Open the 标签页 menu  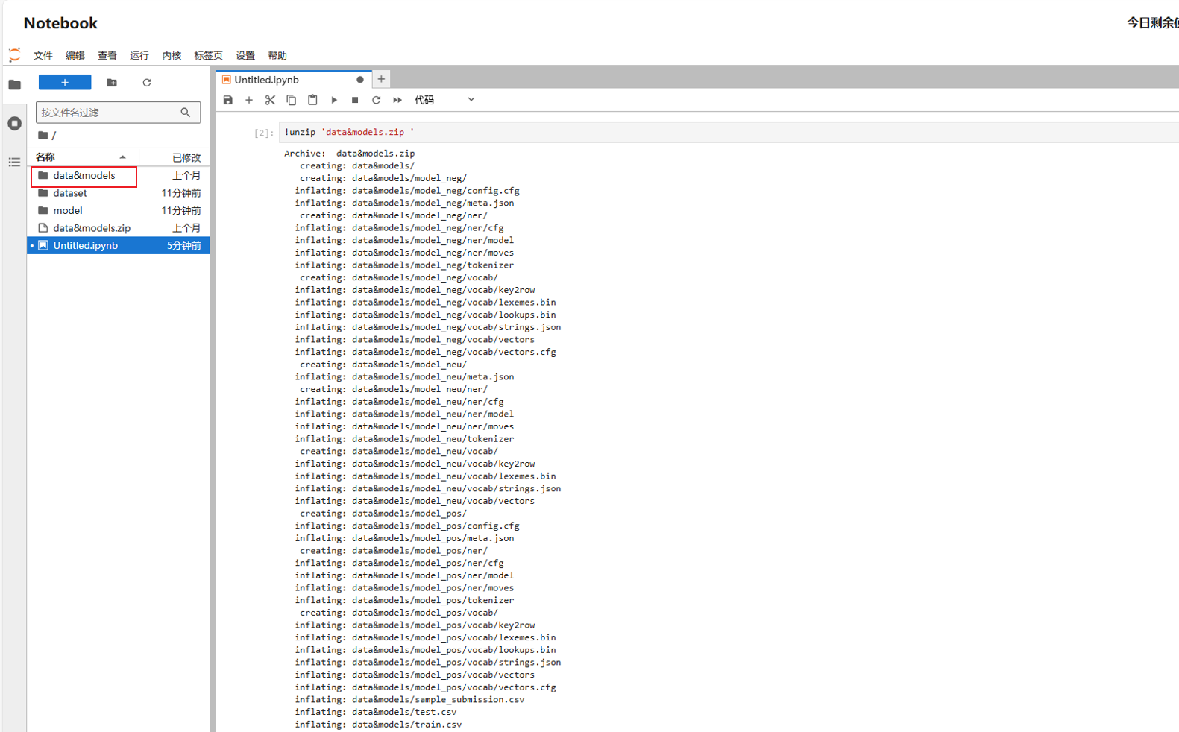pos(208,56)
